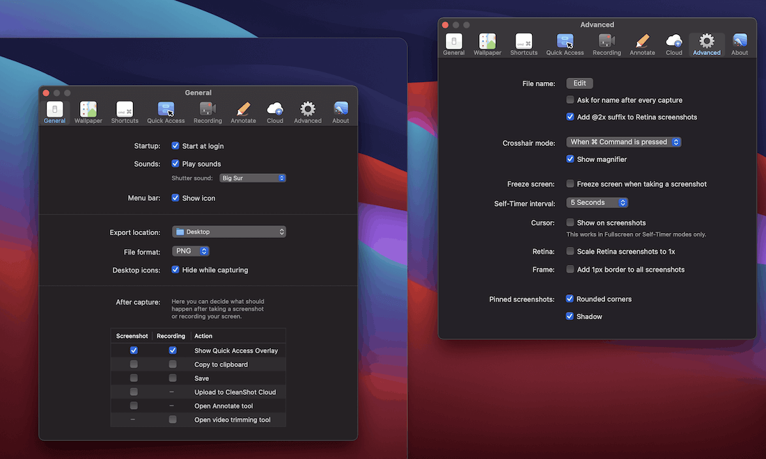Switch to About tab in the General window
Viewport: 766px width, 459px height.
341,111
